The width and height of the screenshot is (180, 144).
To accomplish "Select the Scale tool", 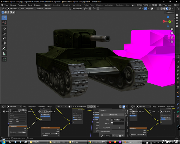I will coord(4,38).
